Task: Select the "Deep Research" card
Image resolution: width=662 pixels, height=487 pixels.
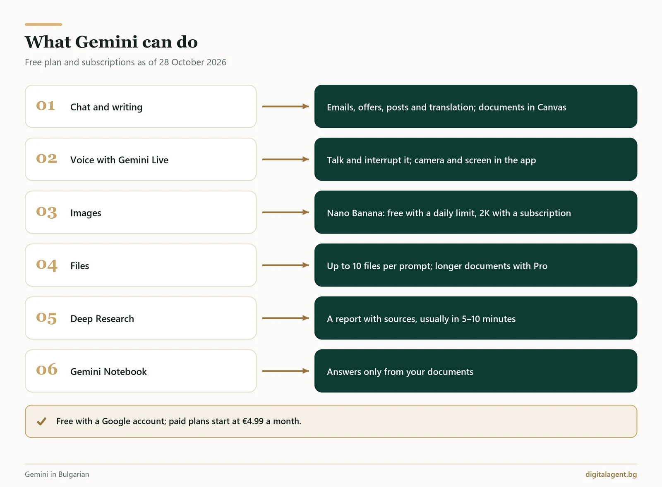Action: [x=141, y=318]
